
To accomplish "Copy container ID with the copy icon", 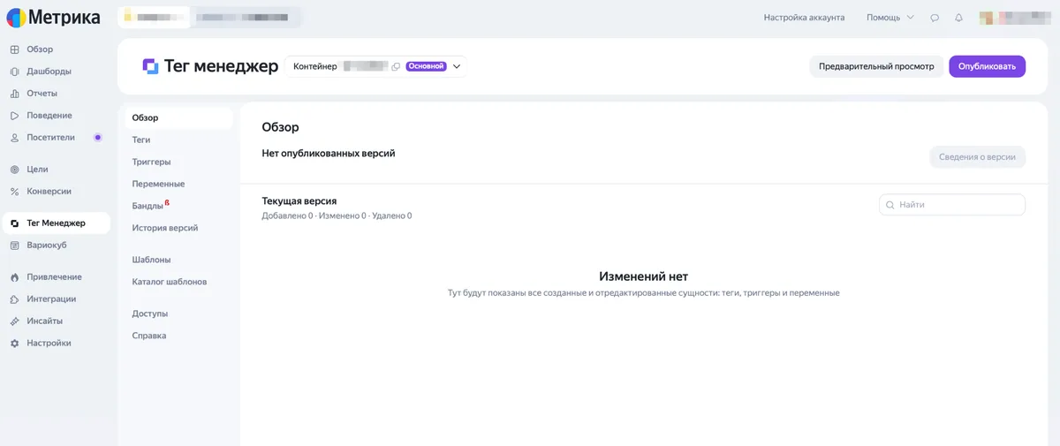I will (396, 66).
